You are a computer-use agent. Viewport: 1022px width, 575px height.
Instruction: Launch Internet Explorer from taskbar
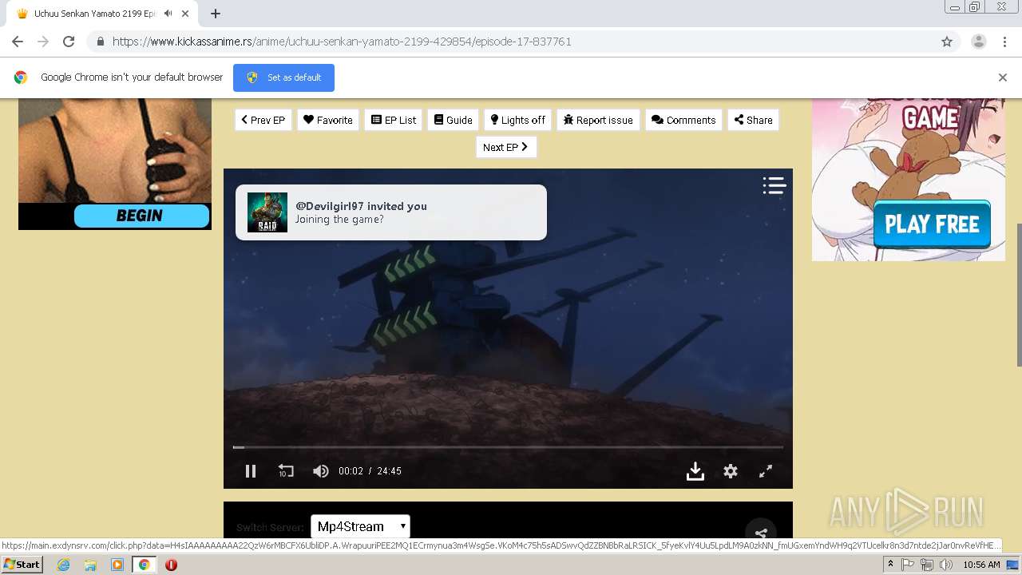tap(63, 565)
